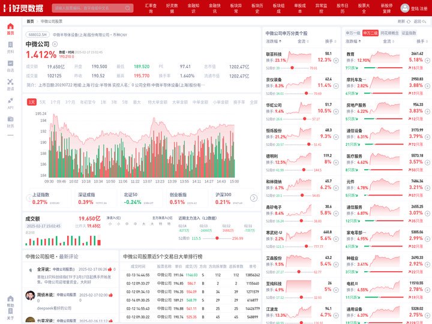This screenshot has height=324, width=432.
Task: Open the 首页 home icon in sidebar
Action: (x=10, y=29)
